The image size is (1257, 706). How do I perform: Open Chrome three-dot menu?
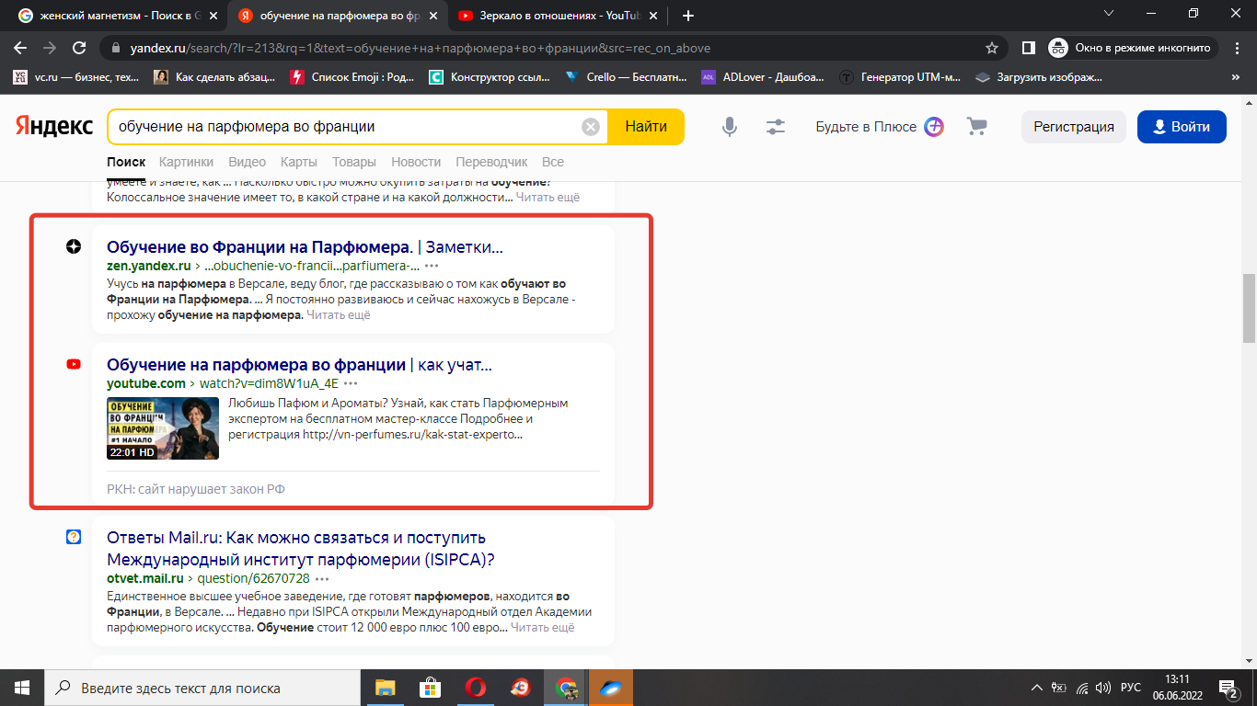point(1238,48)
